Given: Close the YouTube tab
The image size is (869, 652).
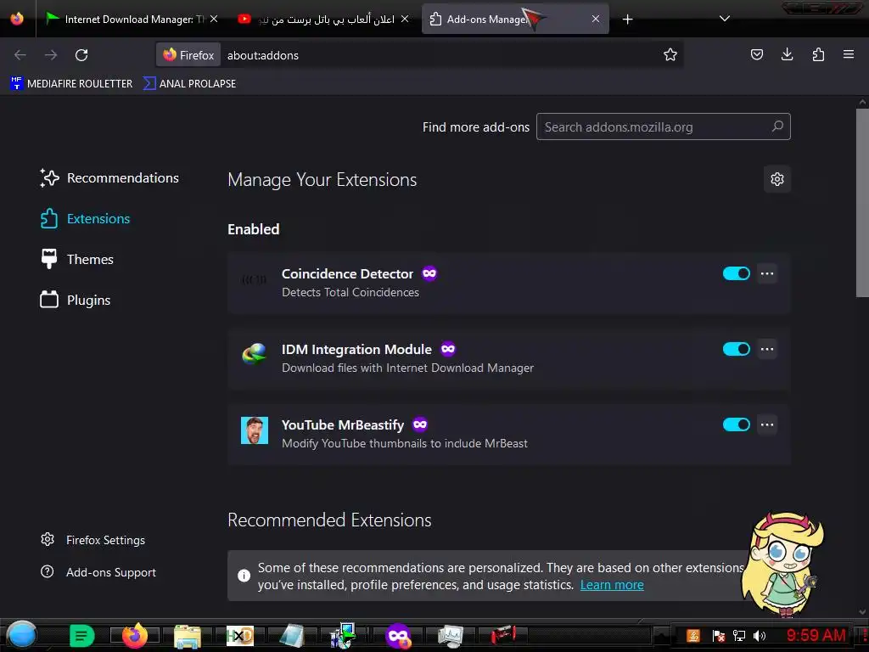Looking at the screenshot, I should pyautogui.click(x=405, y=19).
